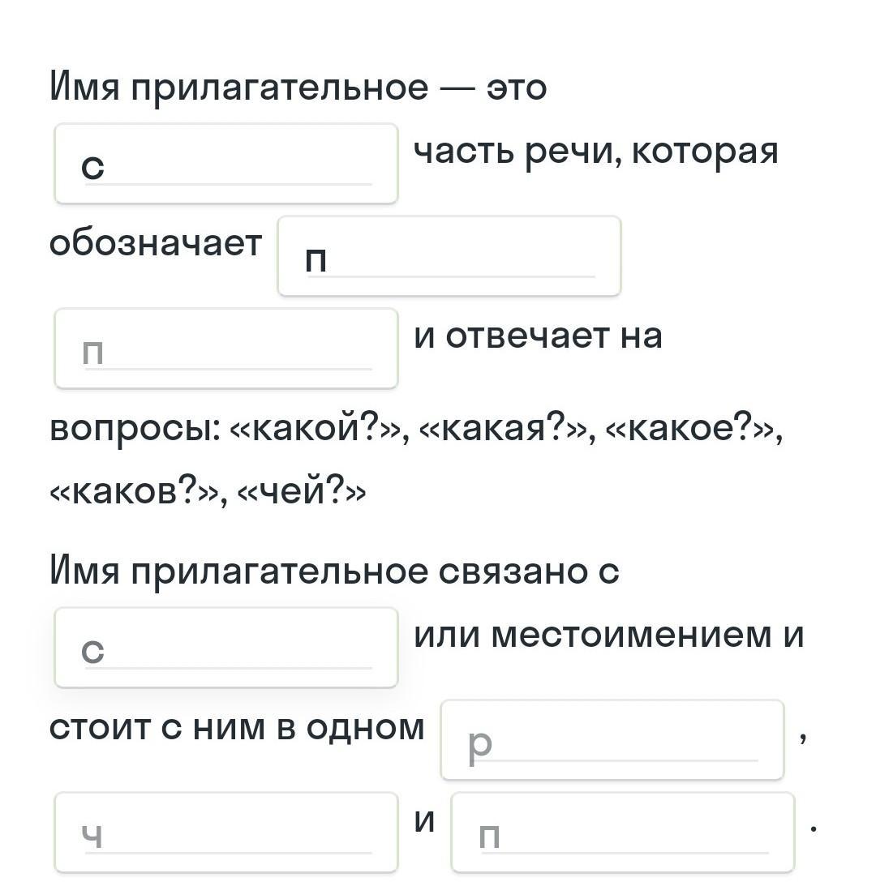Click the phrase "или местоимением и"
The image size is (876, 886).
[x=608, y=634]
